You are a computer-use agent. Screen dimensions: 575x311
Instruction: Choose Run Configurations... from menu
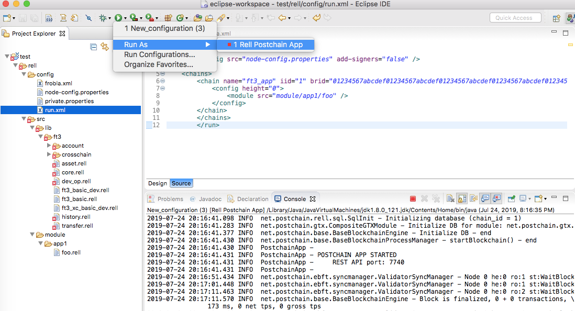[164, 54]
